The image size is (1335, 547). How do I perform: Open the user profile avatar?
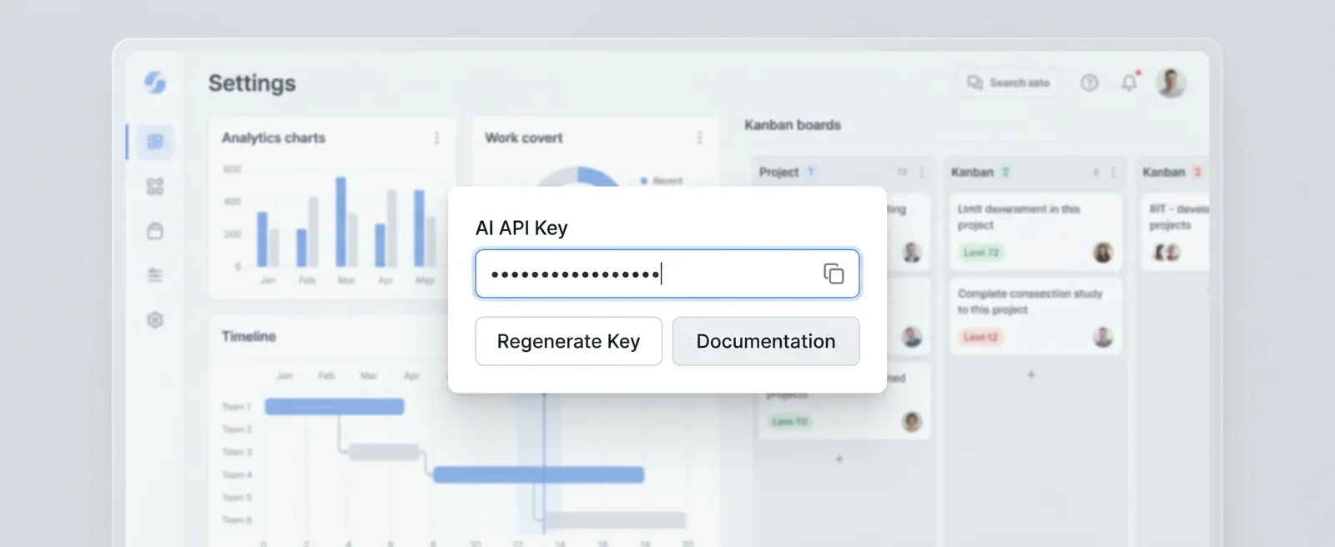tap(1171, 83)
